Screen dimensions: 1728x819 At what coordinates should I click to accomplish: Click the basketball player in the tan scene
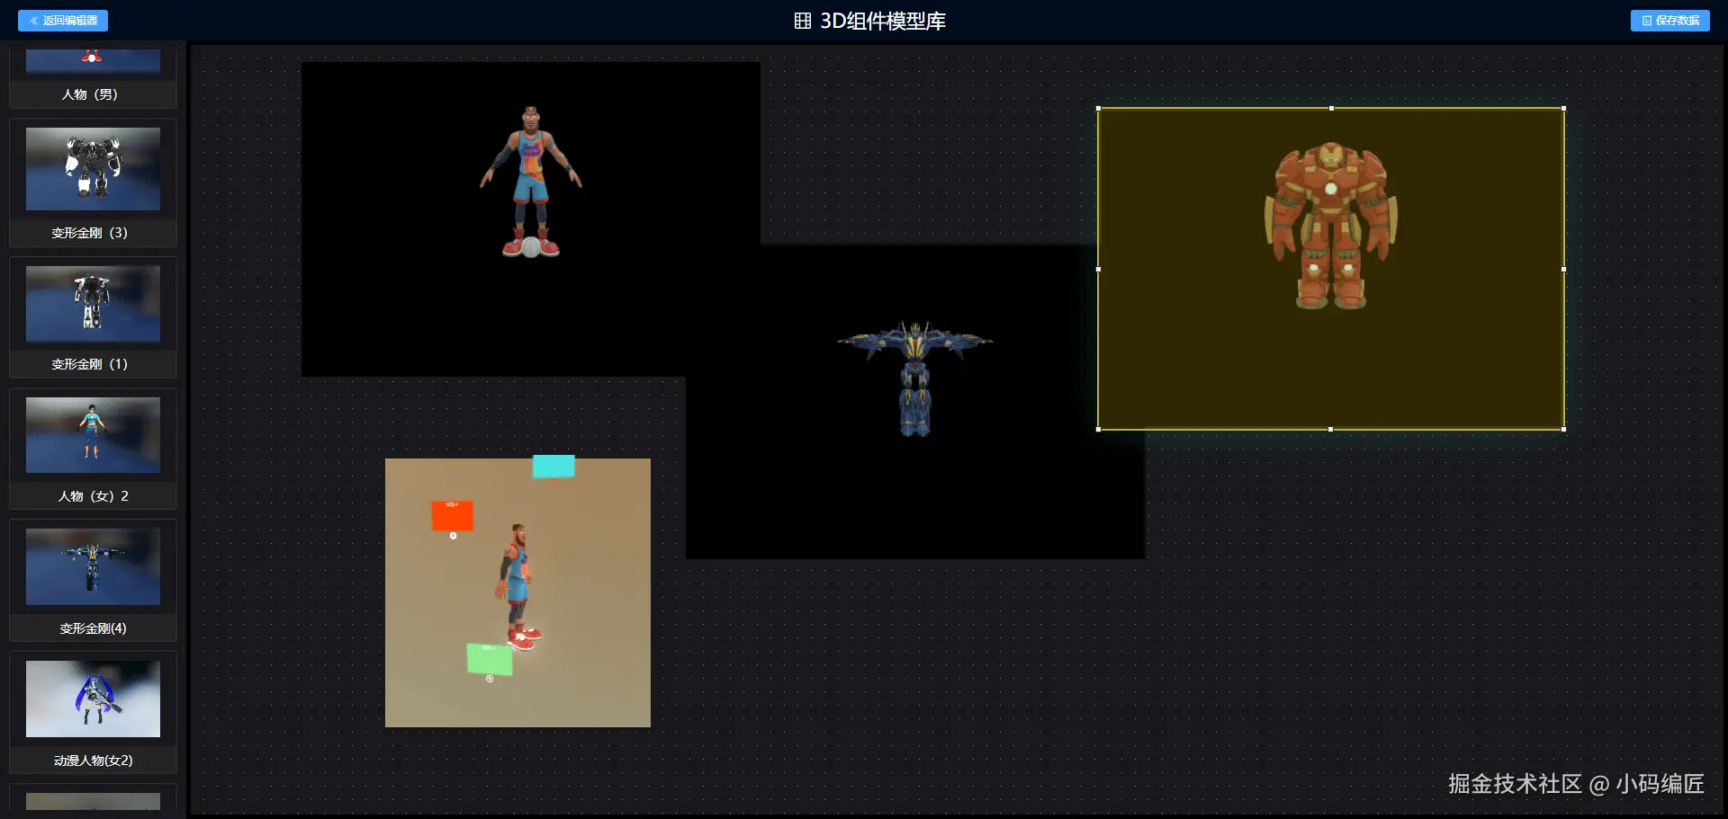[x=517, y=586]
